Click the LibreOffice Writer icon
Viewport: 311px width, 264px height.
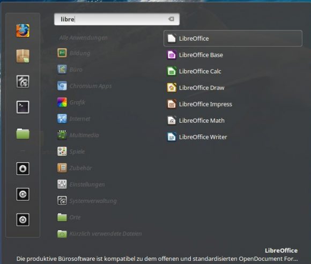coord(172,137)
